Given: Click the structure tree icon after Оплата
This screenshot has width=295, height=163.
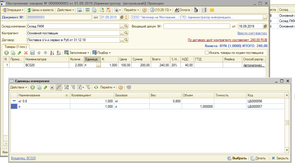Looking at the screenshot, I should click(x=196, y=10).
